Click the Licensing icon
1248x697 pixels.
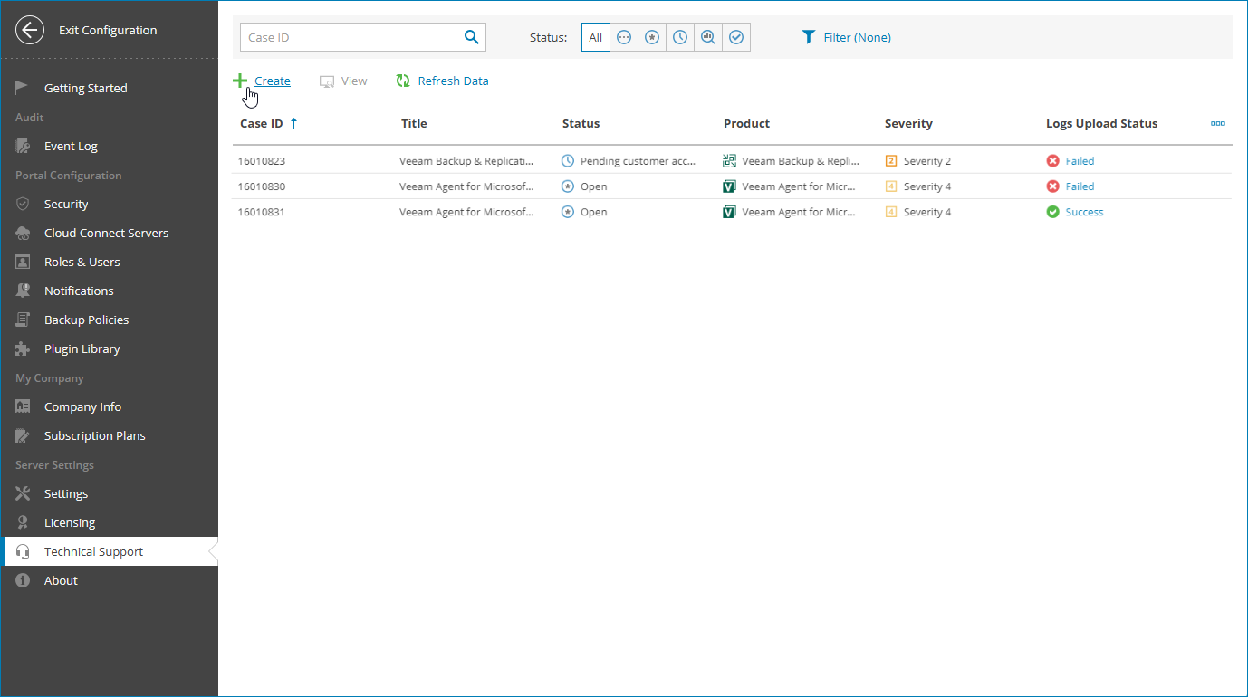23,522
